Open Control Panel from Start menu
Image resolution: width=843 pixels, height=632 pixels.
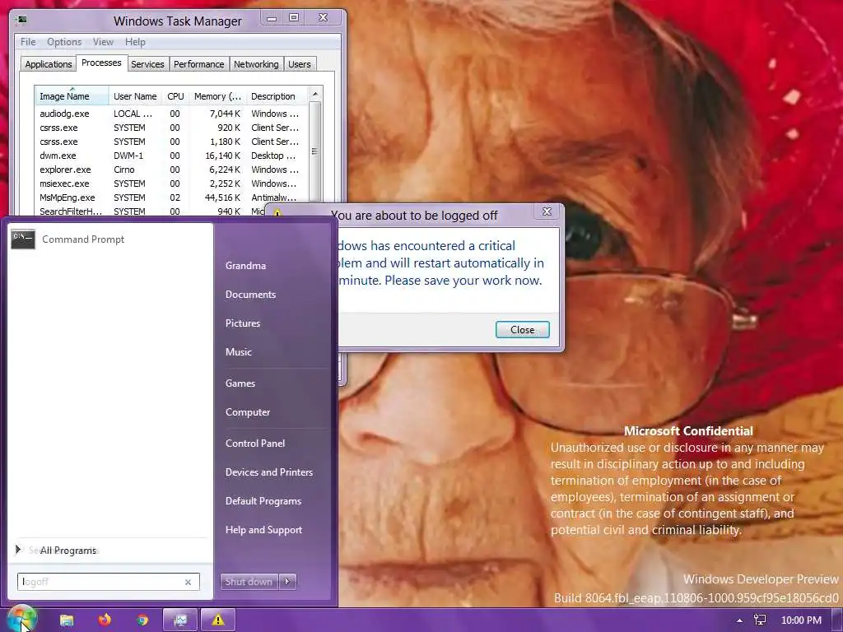tap(255, 444)
